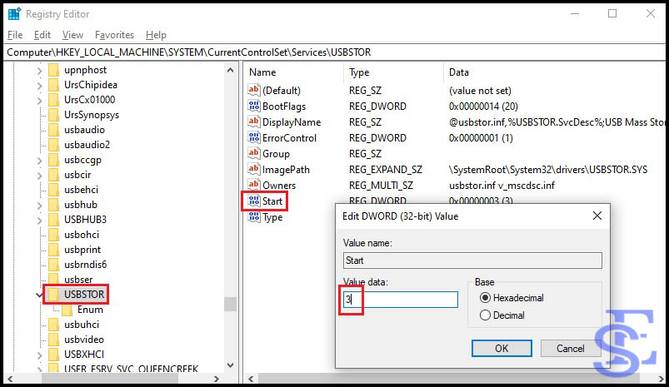Open the Edit menu
This screenshot has height=387, width=669.
[x=42, y=35]
